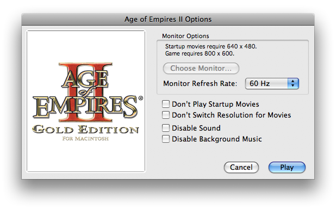Click the Monitor Options group label
Image resolution: width=336 pixels, height=209 pixels.
pos(185,36)
